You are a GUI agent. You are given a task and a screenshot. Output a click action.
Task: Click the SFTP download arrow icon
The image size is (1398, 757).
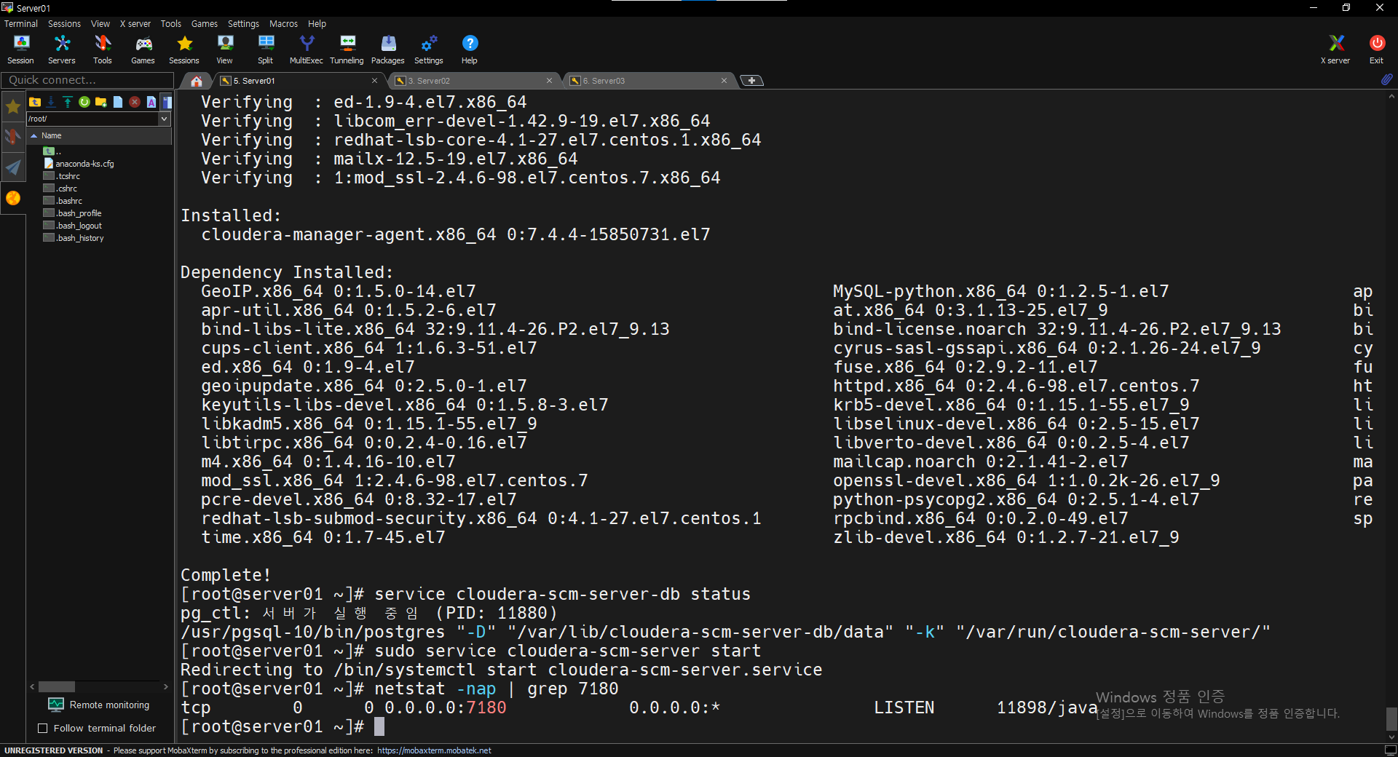click(51, 102)
